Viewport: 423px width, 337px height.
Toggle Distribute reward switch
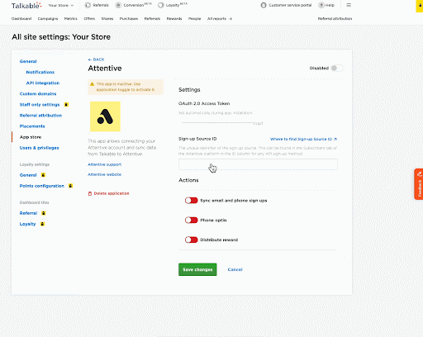(192, 240)
